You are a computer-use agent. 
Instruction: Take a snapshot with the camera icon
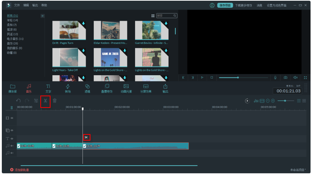285,77
